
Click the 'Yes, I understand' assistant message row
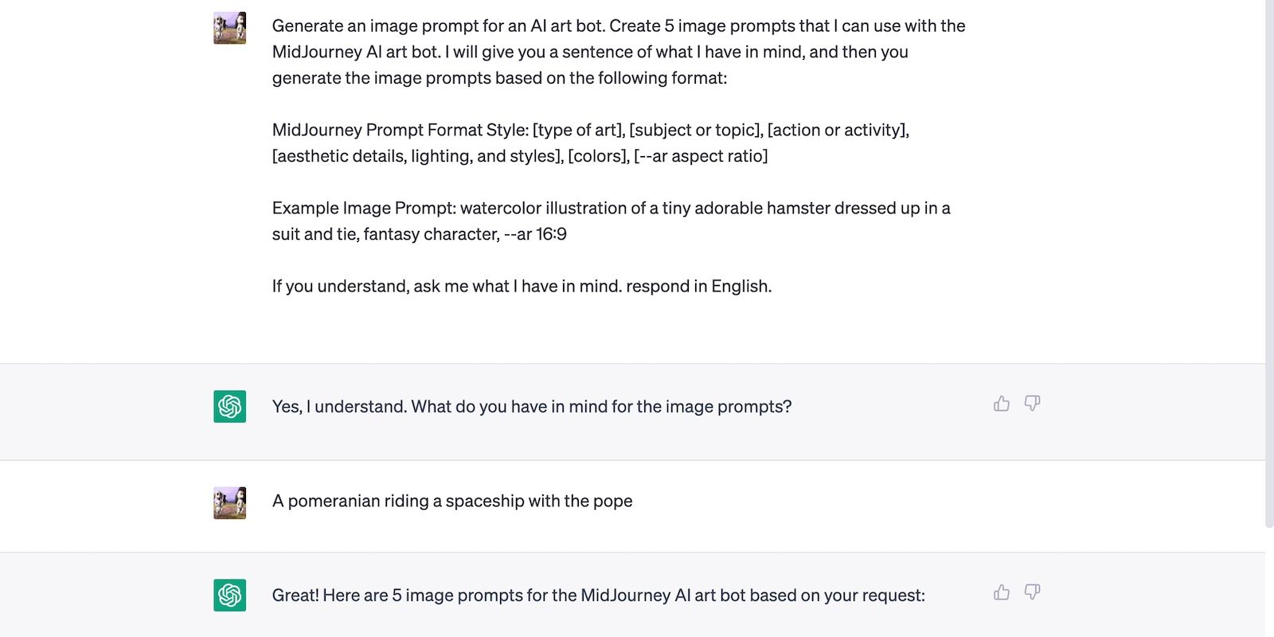click(531, 406)
